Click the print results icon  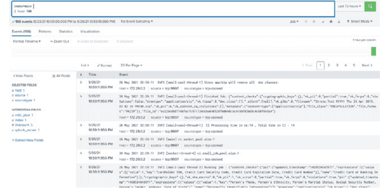click(331, 21)
